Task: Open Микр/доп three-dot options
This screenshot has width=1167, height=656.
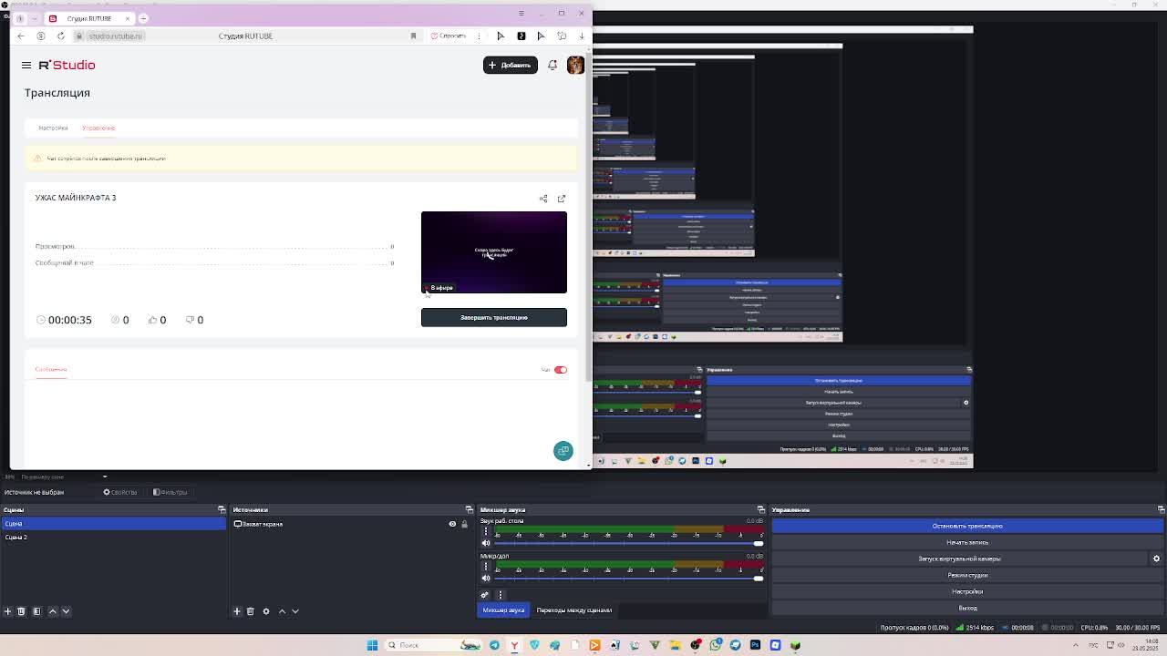Action: 486,566
